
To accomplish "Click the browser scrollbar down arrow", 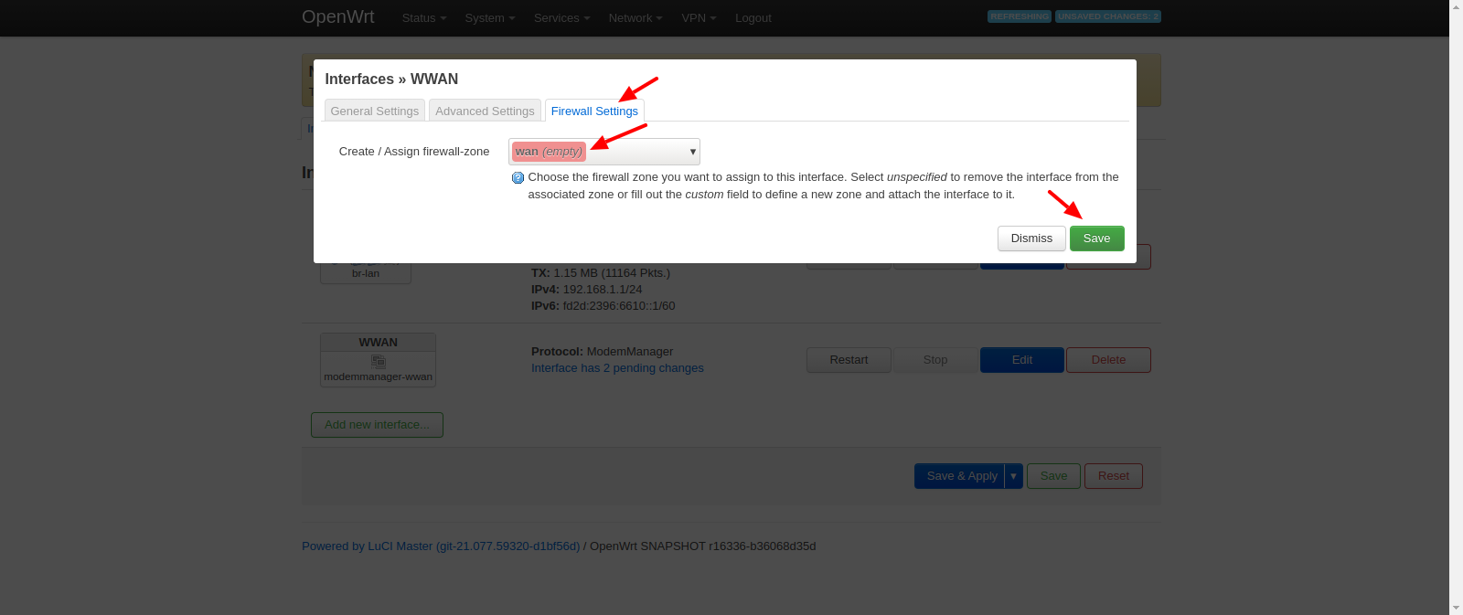I will [1456, 608].
